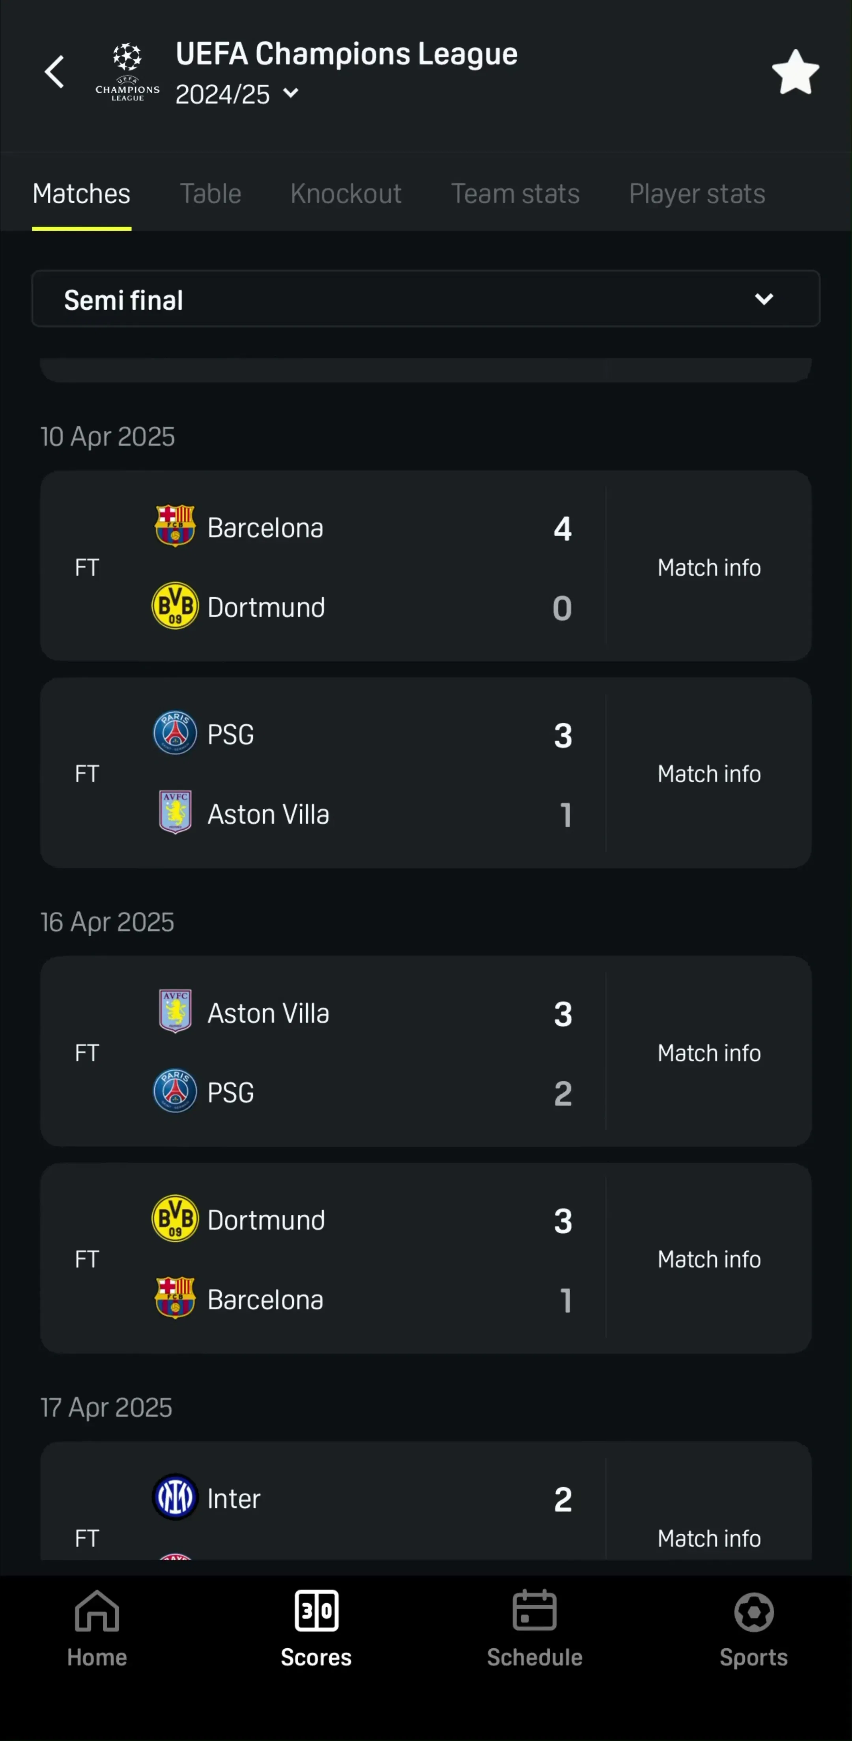This screenshot has width=852, height=1741.
Task: Tap the Barcelona crest in 10 Apr match
Action: pos(175,525)
